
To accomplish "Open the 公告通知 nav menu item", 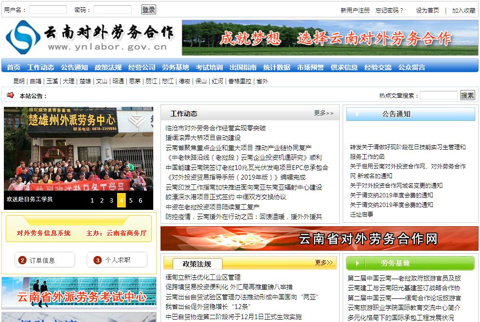I will [x=74, y=67].
